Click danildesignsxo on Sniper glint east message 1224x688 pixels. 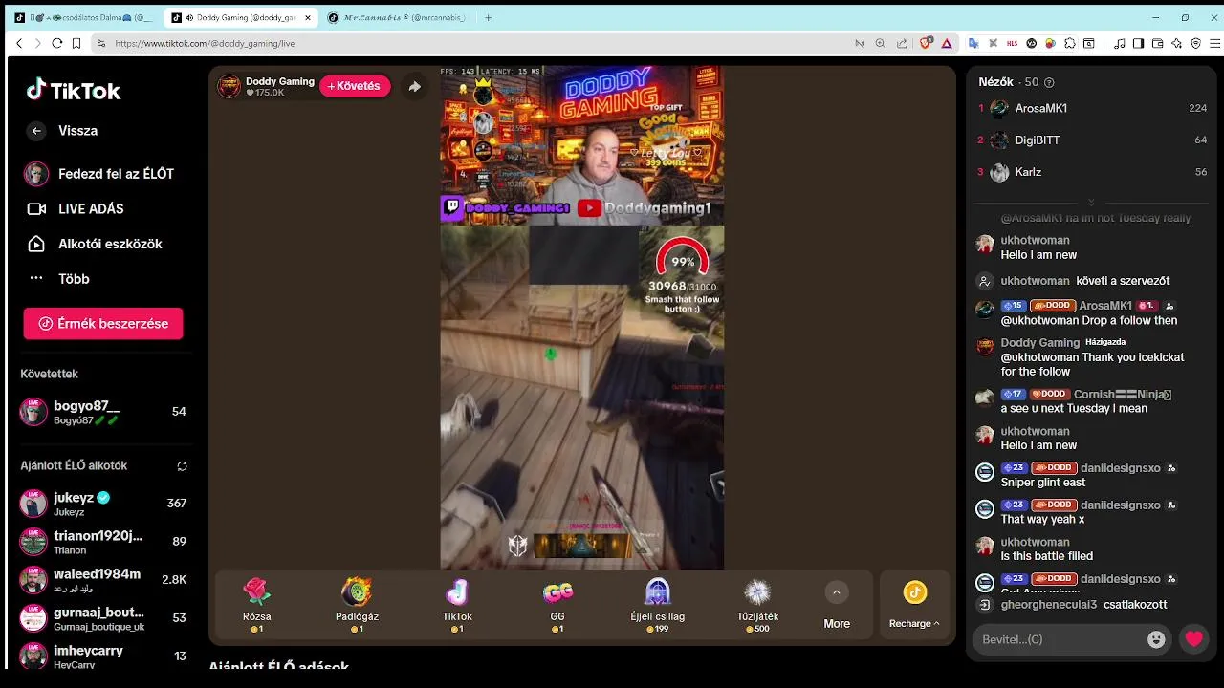(1120, 468)
